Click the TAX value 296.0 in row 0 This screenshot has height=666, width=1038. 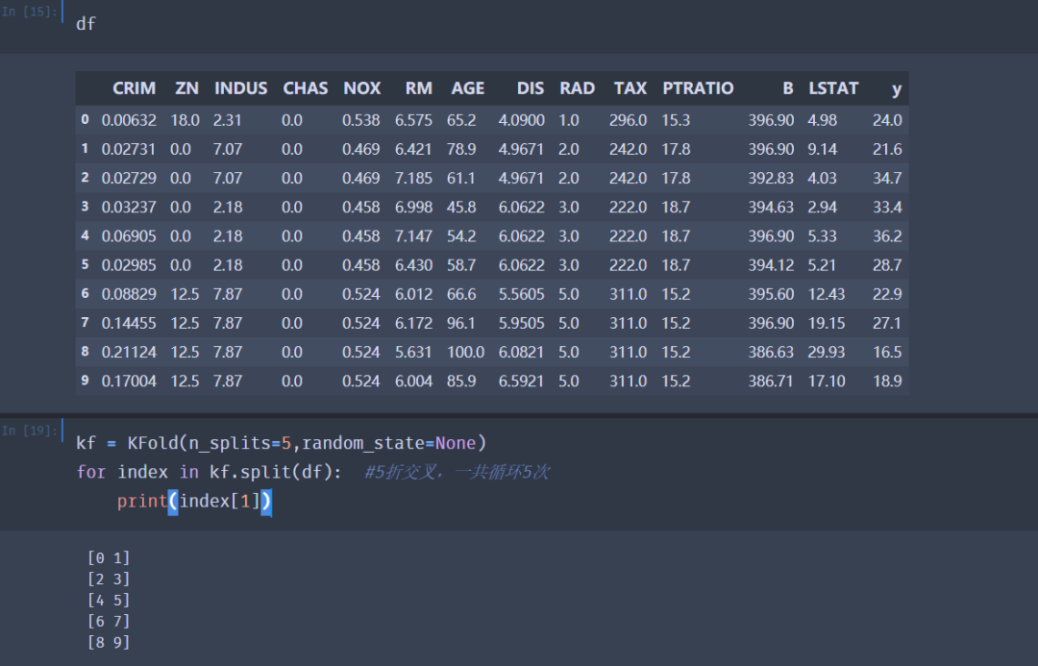point(628,118)
